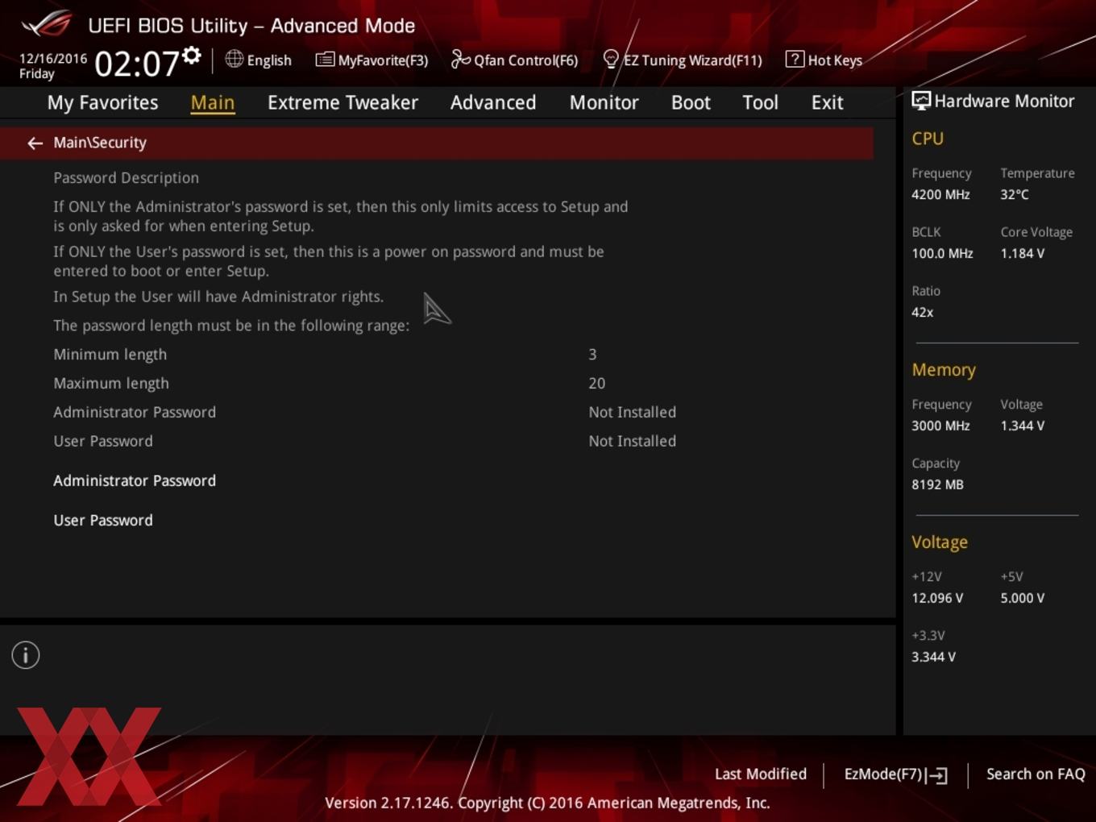Click the Capacity 8192 MB value
The width and height of the screenshot is (1096, 822).
point(937,484)
